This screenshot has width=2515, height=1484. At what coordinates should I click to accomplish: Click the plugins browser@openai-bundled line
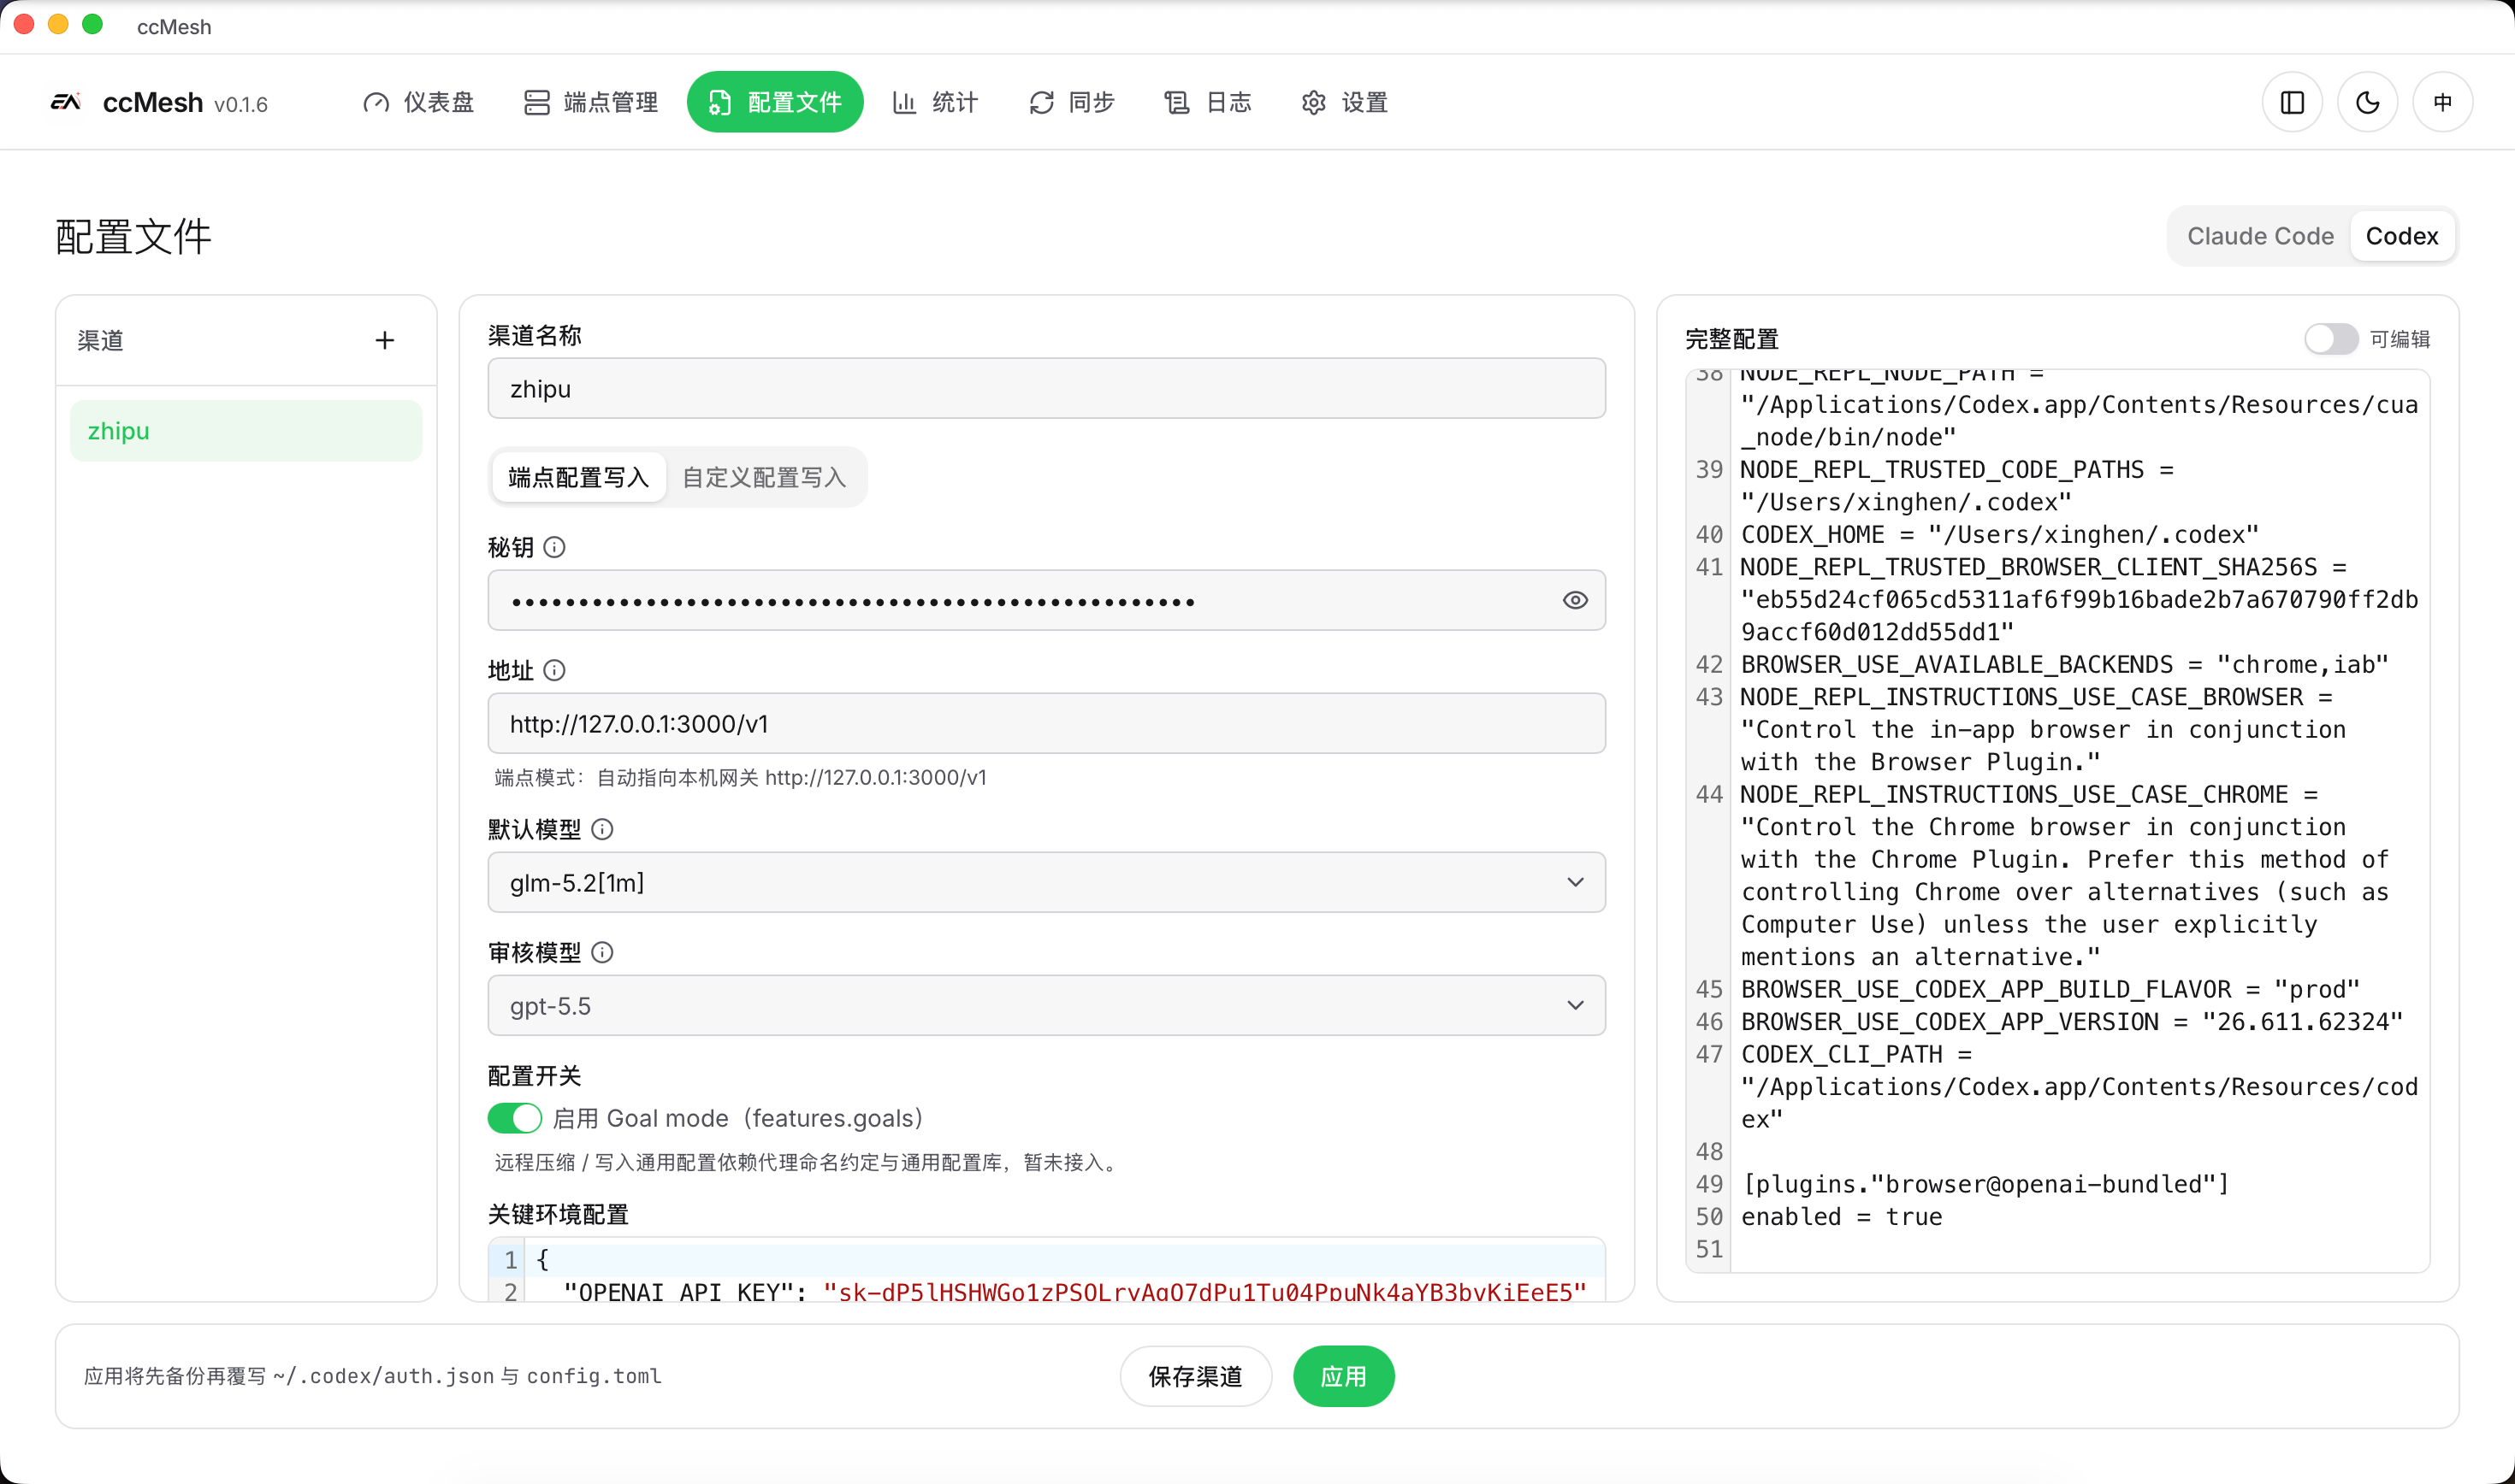(x=1985, y=1184)
